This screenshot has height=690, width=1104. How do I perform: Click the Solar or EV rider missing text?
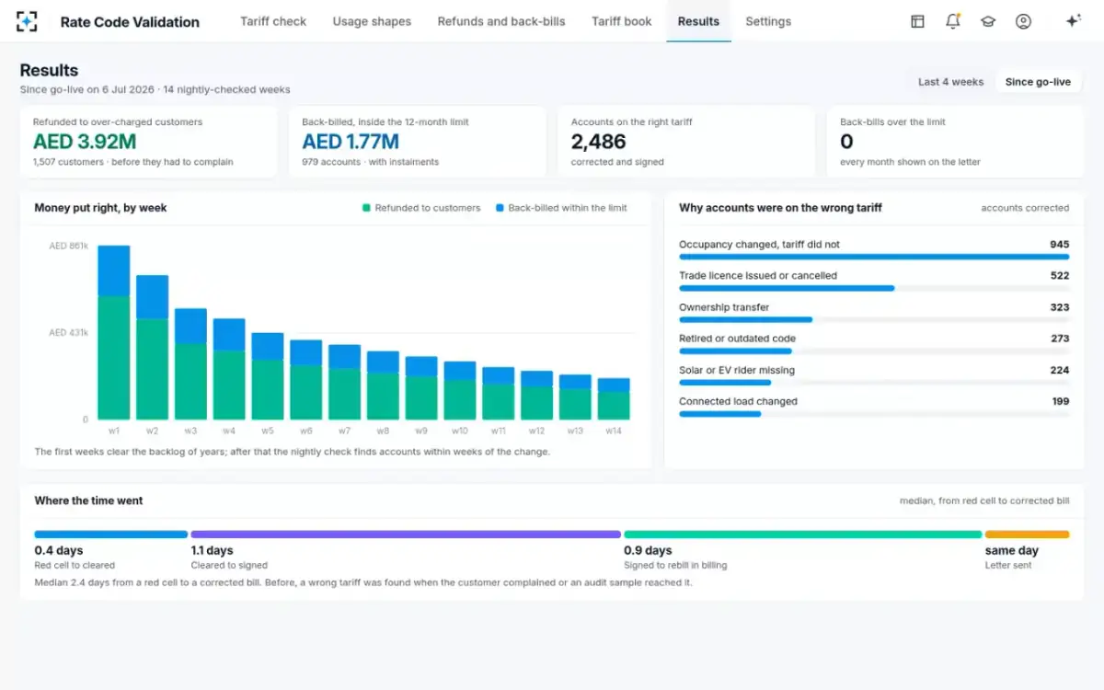737,370
